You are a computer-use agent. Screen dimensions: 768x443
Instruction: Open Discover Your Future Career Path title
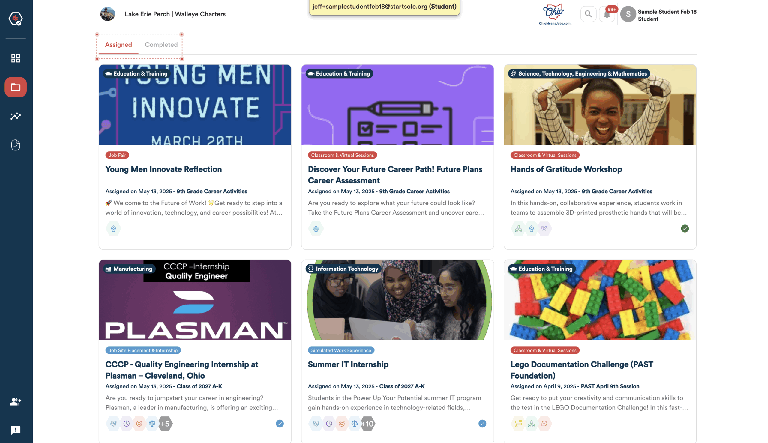pos(395,175)
